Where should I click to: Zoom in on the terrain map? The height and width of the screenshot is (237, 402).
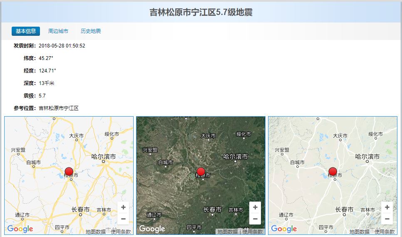[x=387, y=207]
